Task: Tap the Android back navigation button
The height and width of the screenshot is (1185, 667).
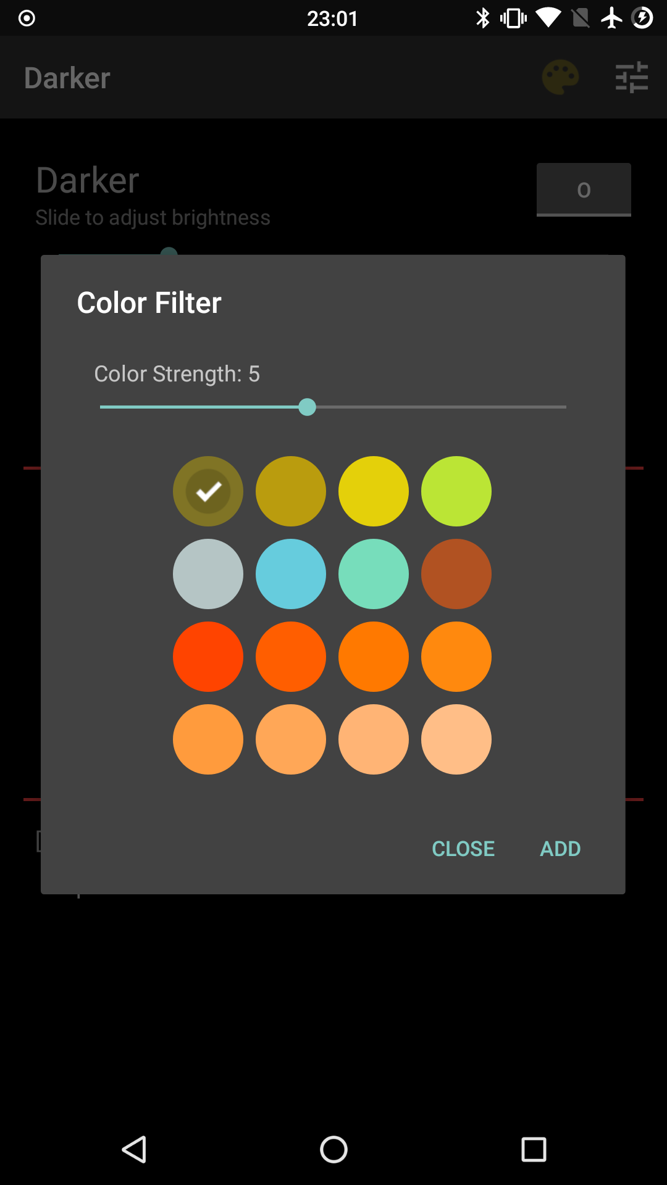Action: point(134,1150)
